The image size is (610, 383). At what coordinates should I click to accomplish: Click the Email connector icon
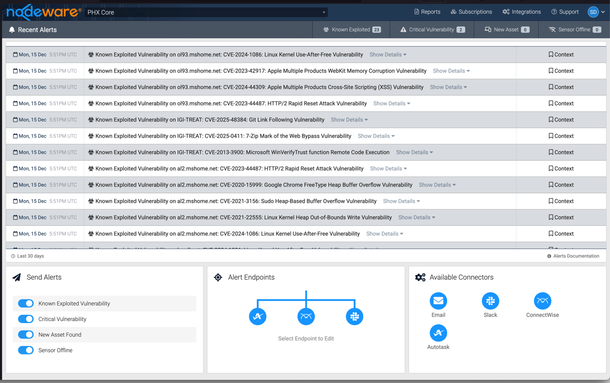pos(438,301)
